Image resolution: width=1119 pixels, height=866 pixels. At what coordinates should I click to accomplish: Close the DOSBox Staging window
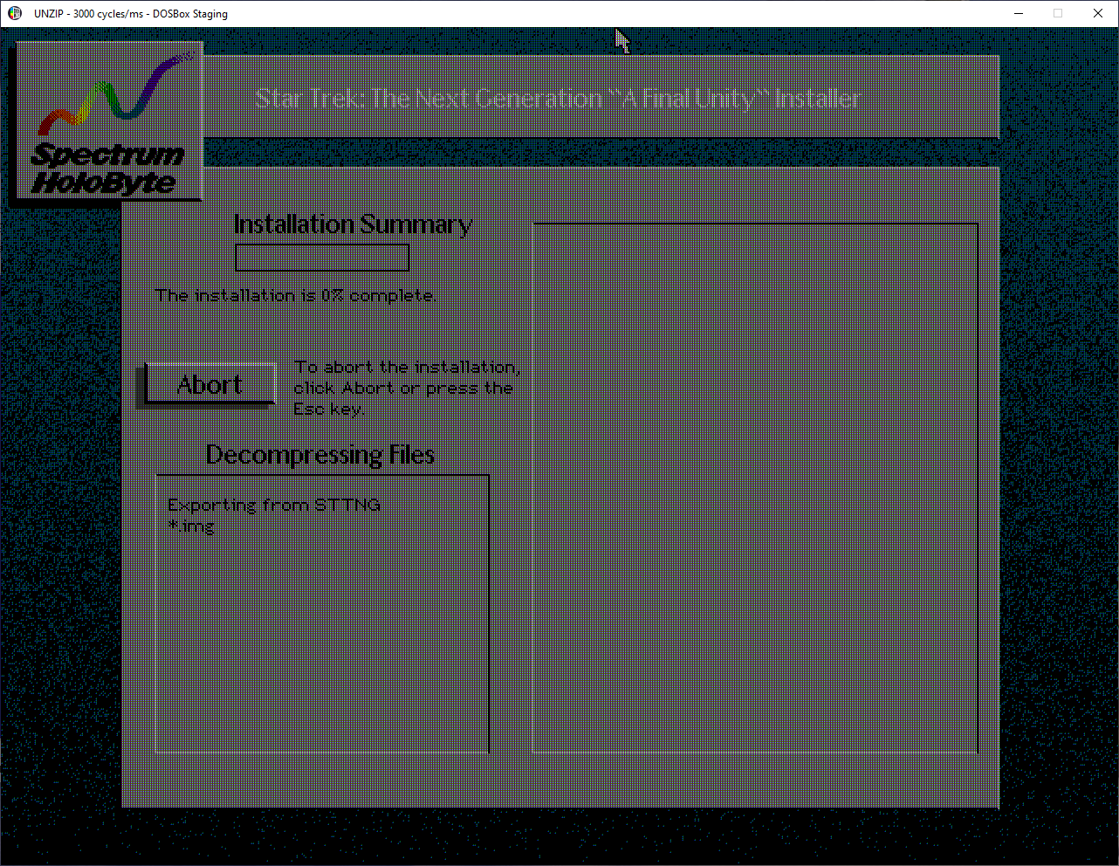click(1098, 13)
